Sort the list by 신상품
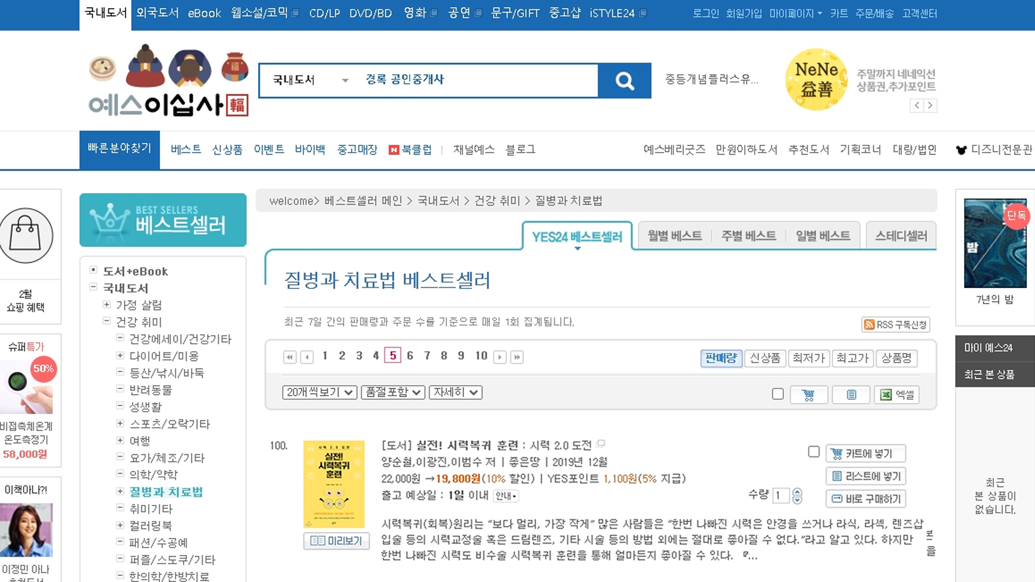 765,358
